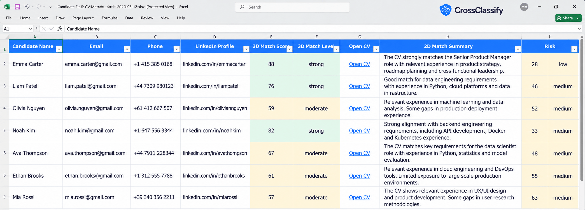The width and height of the screenshot is (585, 210).
Task: Open CV link for Olivia Nguyen
Action: click(x=360, y=108)
